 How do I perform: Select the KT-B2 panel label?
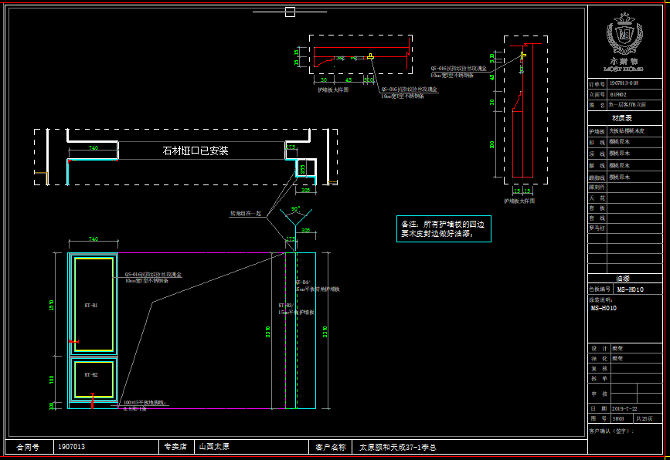(x=91, y=374)
